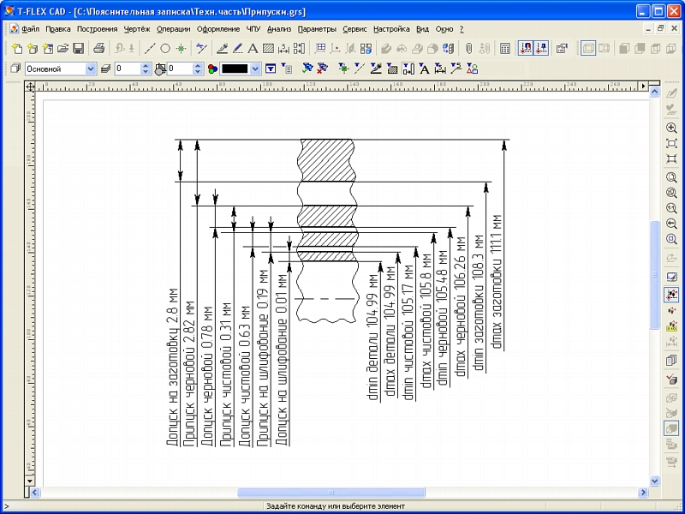
Task: Click the 1:1 zoom scale icon
Action: [x=671, y=208]
